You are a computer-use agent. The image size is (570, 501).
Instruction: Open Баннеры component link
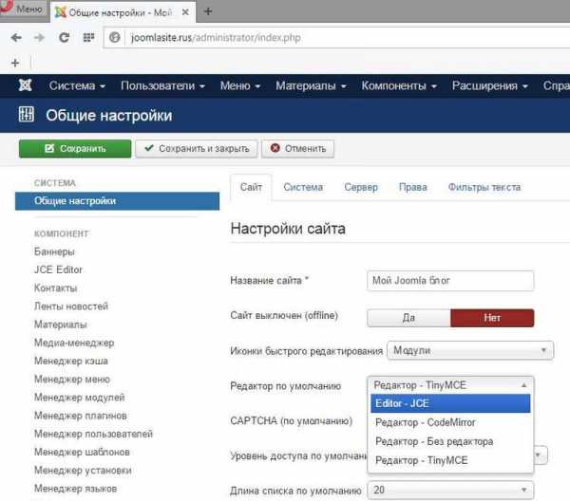[54, 251]
